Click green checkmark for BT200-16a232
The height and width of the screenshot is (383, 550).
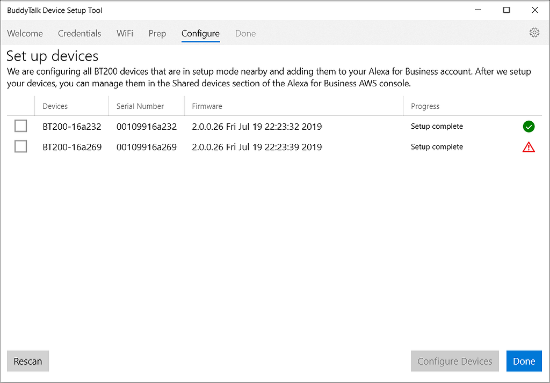[529, 127]
